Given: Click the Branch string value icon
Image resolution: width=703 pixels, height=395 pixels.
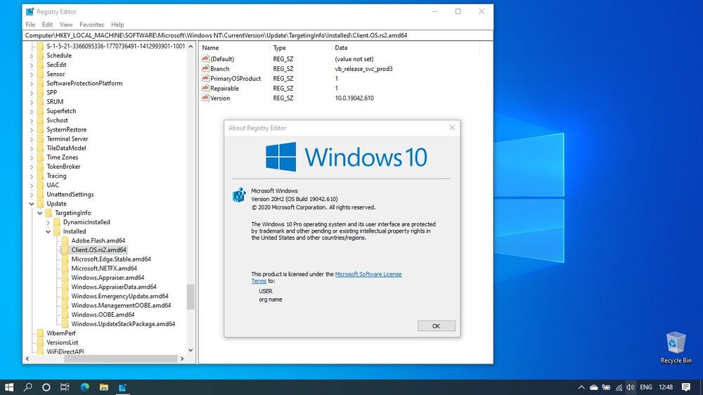Looking at the screenshot, I should pyautogui.click(x=205, y=69).
